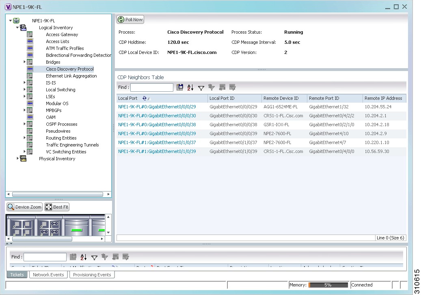Click the Access Lists tree icon
This screenshot has width=421, height=295.
pyautogui.click(x=30, y=41)
